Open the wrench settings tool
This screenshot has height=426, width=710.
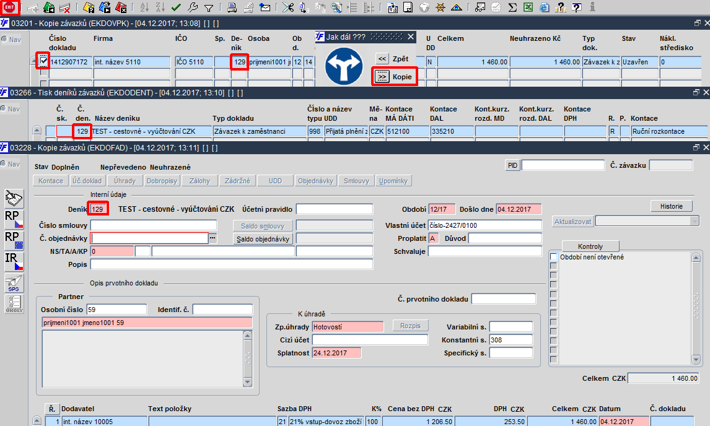pos(193,7)
